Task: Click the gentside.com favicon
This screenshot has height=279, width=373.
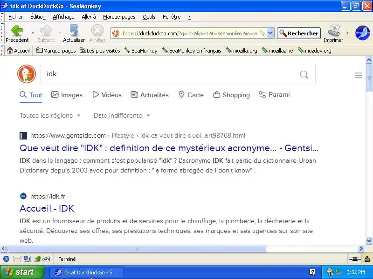Action: [x=23, y=136]
